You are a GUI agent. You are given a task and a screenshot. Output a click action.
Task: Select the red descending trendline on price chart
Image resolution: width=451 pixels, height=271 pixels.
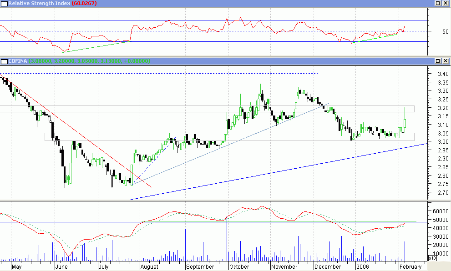click(76, 131)
